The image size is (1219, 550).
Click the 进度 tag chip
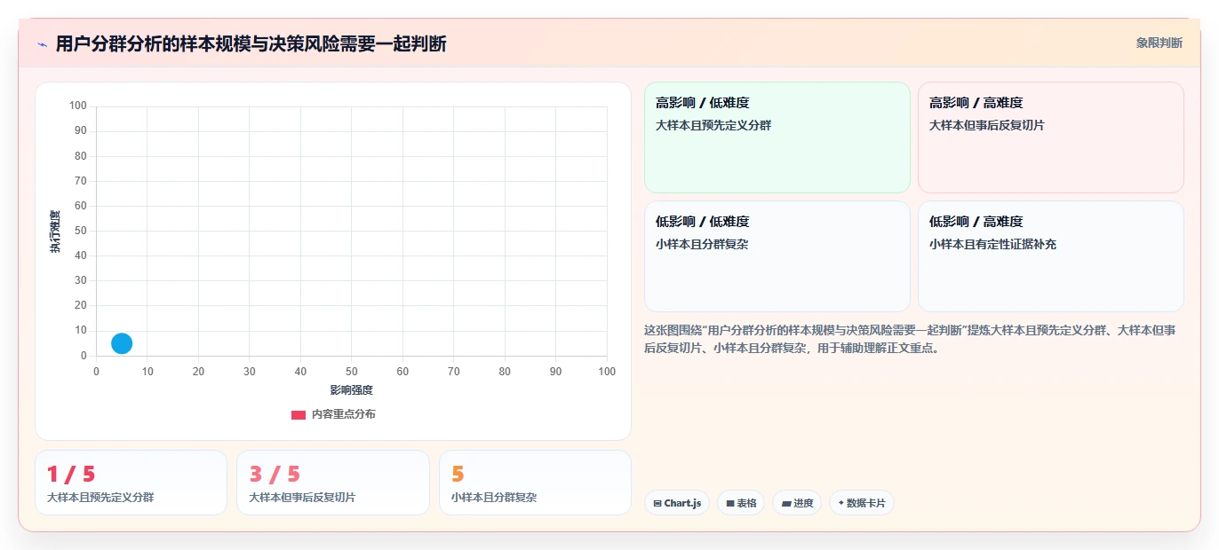(797, 503)
